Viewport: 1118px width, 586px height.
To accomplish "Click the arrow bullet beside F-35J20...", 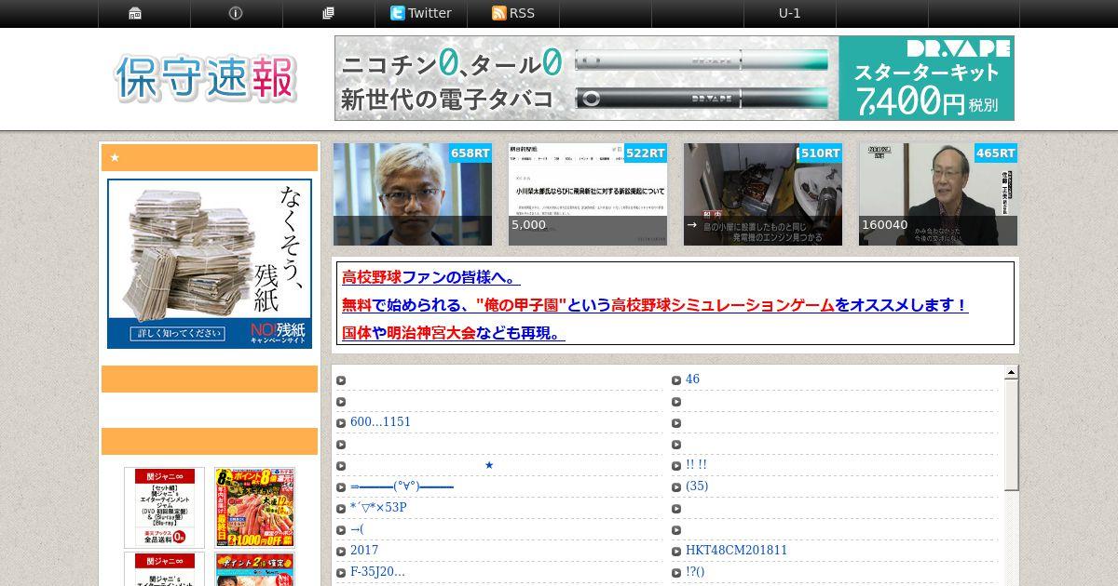I will click(x=341, y=573).
